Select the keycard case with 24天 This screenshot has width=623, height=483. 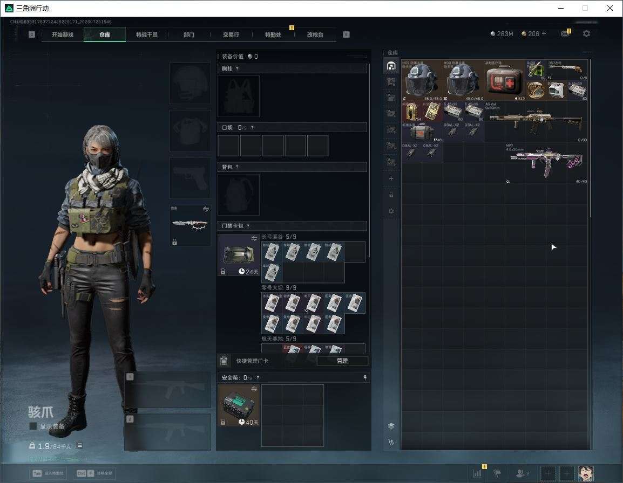pyautogui.click(x=239, y=255)
